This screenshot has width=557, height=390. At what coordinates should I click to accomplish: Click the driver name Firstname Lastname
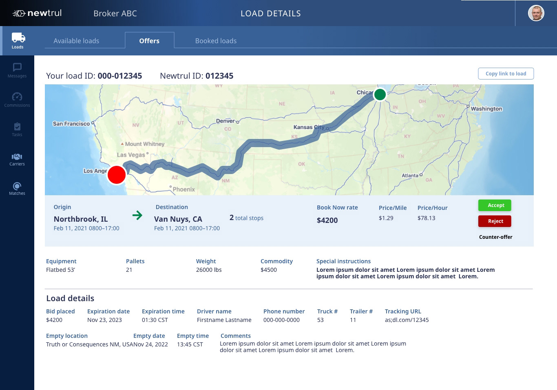pos(224,320)
